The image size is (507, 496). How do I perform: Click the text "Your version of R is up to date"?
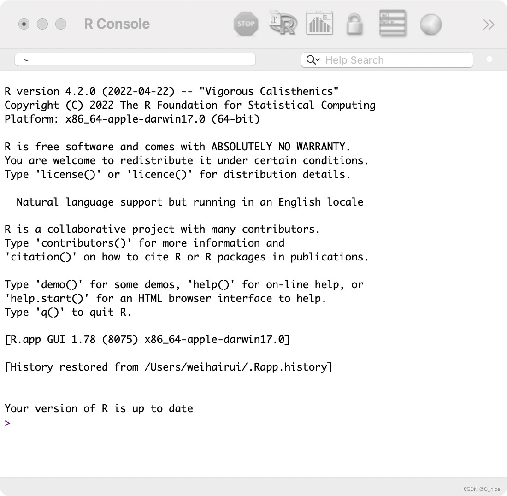99,409
